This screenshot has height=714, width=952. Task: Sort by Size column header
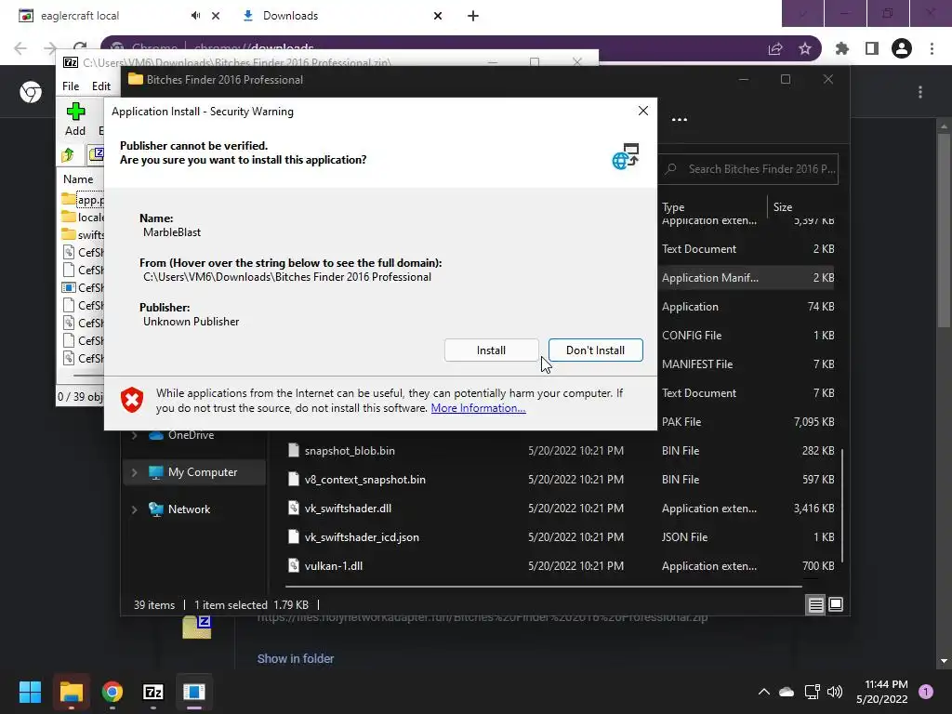[x=783, y=207]
